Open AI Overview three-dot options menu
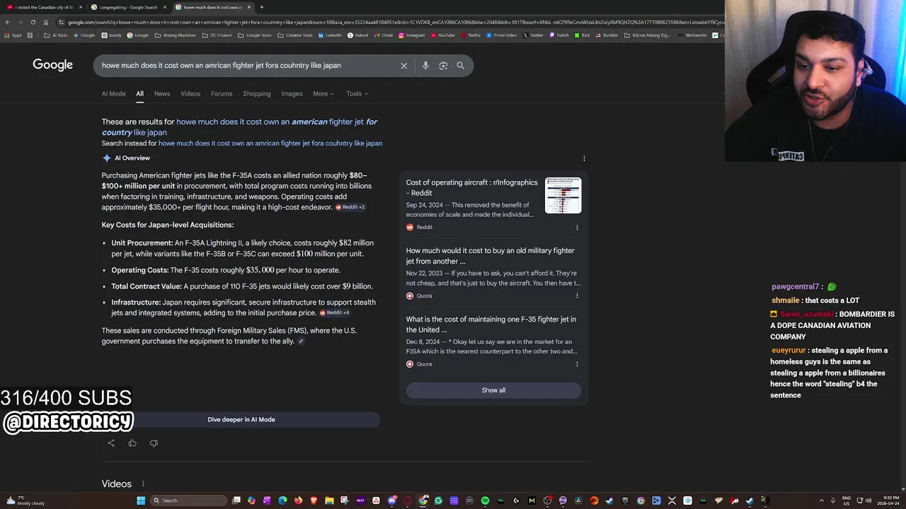This screenshot has width=906, height=509. point(584,158)
